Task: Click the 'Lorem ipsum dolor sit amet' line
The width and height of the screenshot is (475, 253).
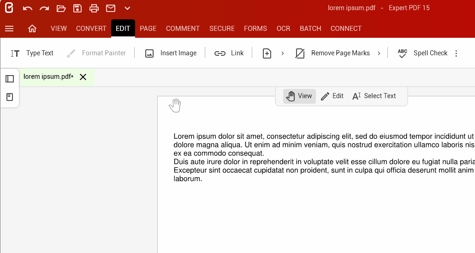Action: pyautogui.click(x=324, y=136)
